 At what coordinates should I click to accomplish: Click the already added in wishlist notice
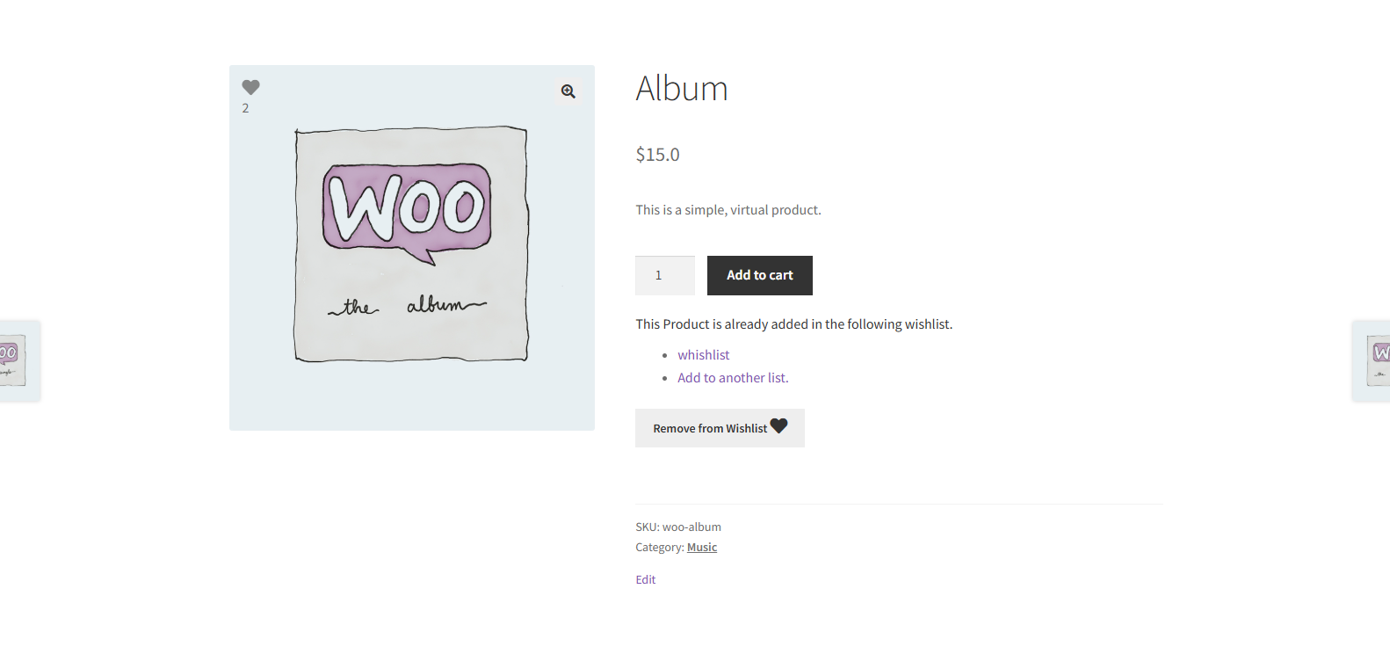pos(793,324)
